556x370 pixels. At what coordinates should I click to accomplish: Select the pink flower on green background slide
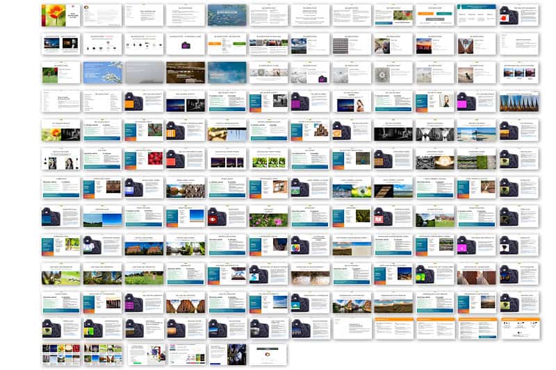pyautogui.click(x=269, y=217)
